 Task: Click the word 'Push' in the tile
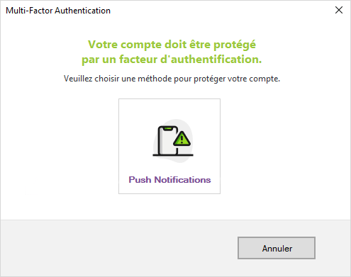(x=140, y=180)
